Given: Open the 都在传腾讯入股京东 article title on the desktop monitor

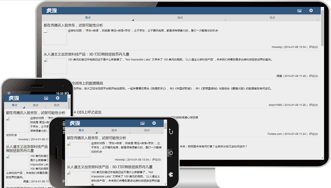Looking at the screenshot, I should 73,25.
